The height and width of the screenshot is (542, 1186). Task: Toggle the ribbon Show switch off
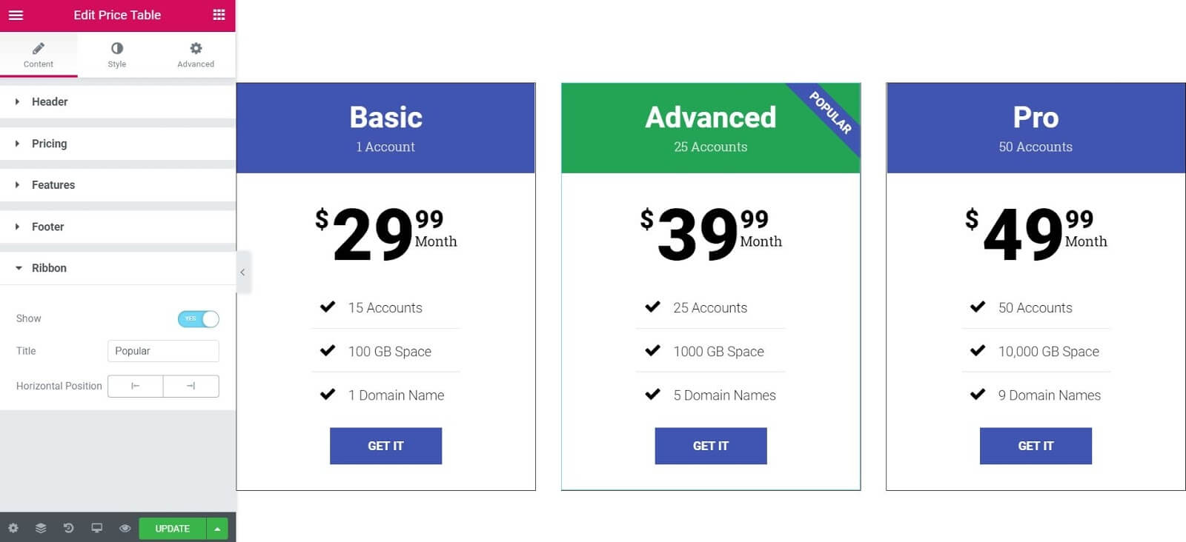tap(198, 318)
